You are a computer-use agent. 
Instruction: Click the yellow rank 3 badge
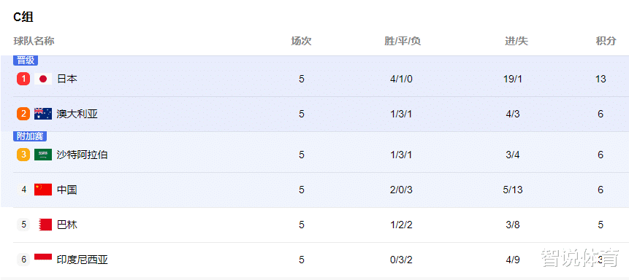click(x=23, y=155)
